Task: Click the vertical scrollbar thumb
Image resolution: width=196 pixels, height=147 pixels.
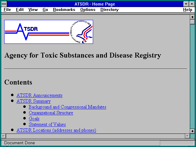Action: pyautogui.click(x=192, y=22)
